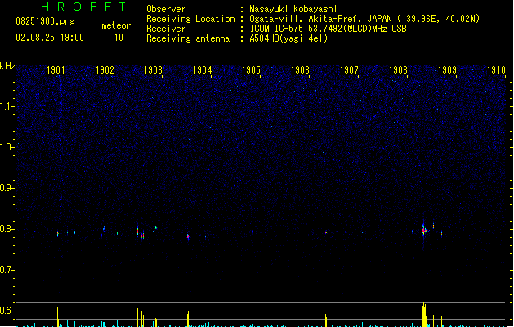
Task: Click the meteor echo at 1901
Action: pos(58,234)
